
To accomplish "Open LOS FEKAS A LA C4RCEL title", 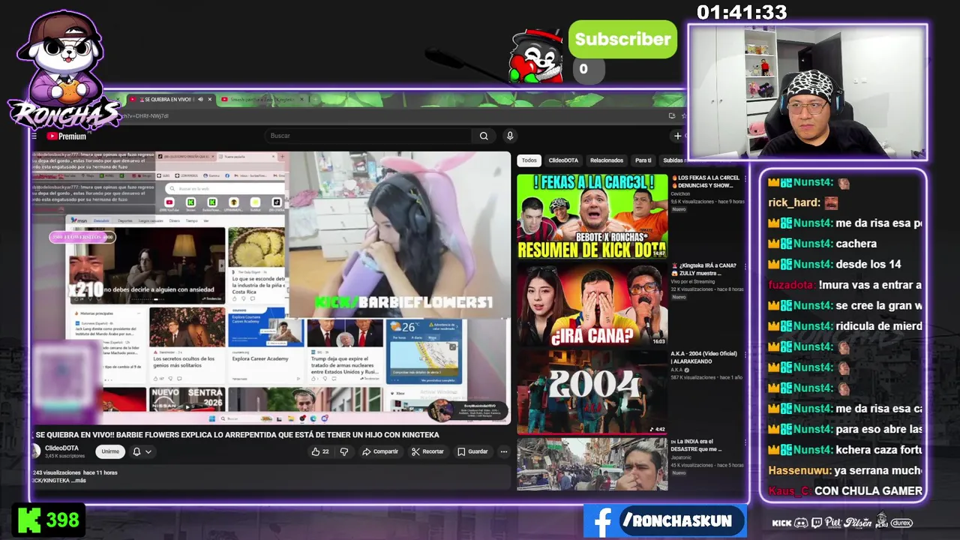I will pyautogui.click(x=706, y=181).
